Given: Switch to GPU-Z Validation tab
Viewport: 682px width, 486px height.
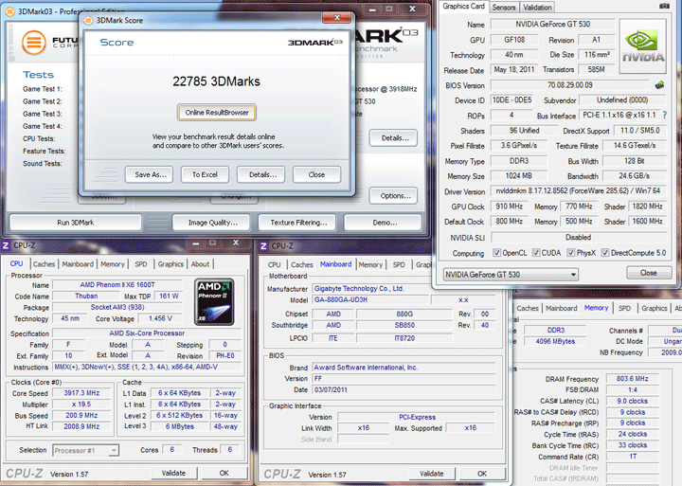Looking at the screenshot, I should 537,8.
